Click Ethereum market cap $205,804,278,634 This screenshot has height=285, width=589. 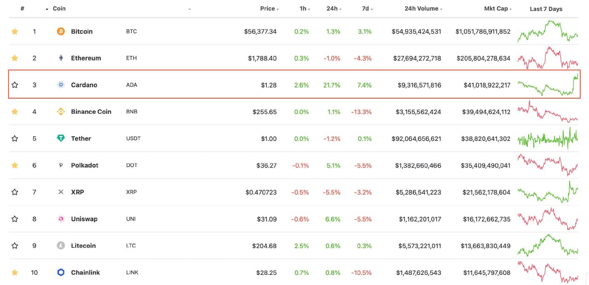point(484,58)
